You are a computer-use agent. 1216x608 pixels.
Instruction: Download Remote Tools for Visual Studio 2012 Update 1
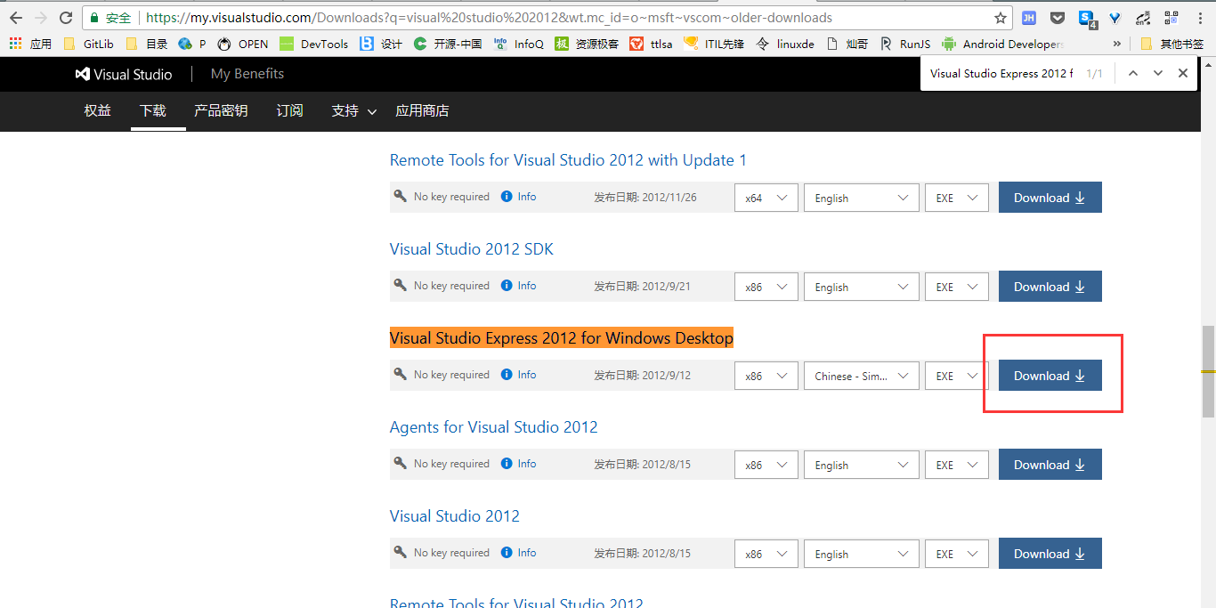pos(1050,198)
